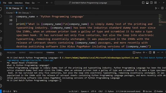Open the File menu
The width and height of the screenshot is (166, 93).
(5, 3)
